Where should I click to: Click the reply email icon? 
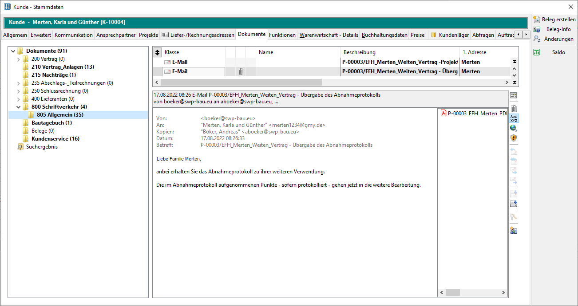pyautogui.click(x=514, y=151)
